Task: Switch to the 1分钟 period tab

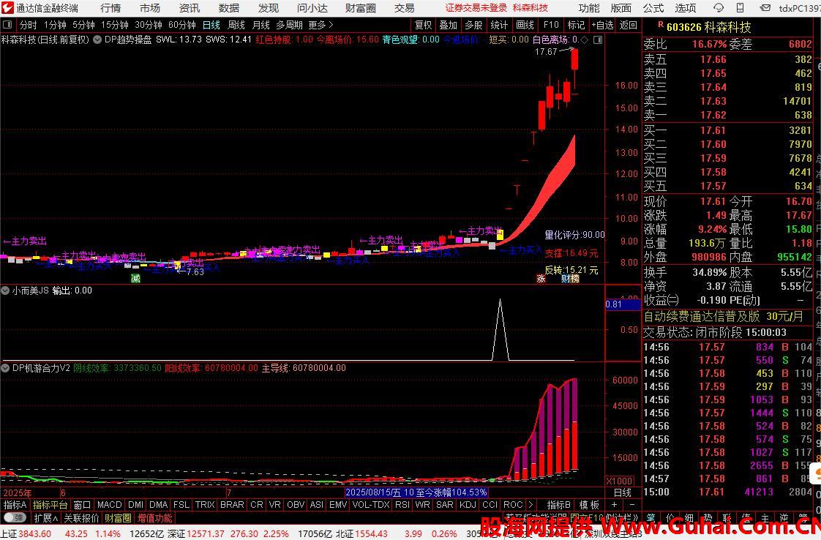Action: coord(54,25)
